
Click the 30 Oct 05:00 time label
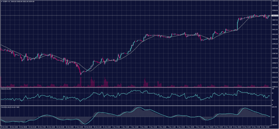[x=88, y=127]
